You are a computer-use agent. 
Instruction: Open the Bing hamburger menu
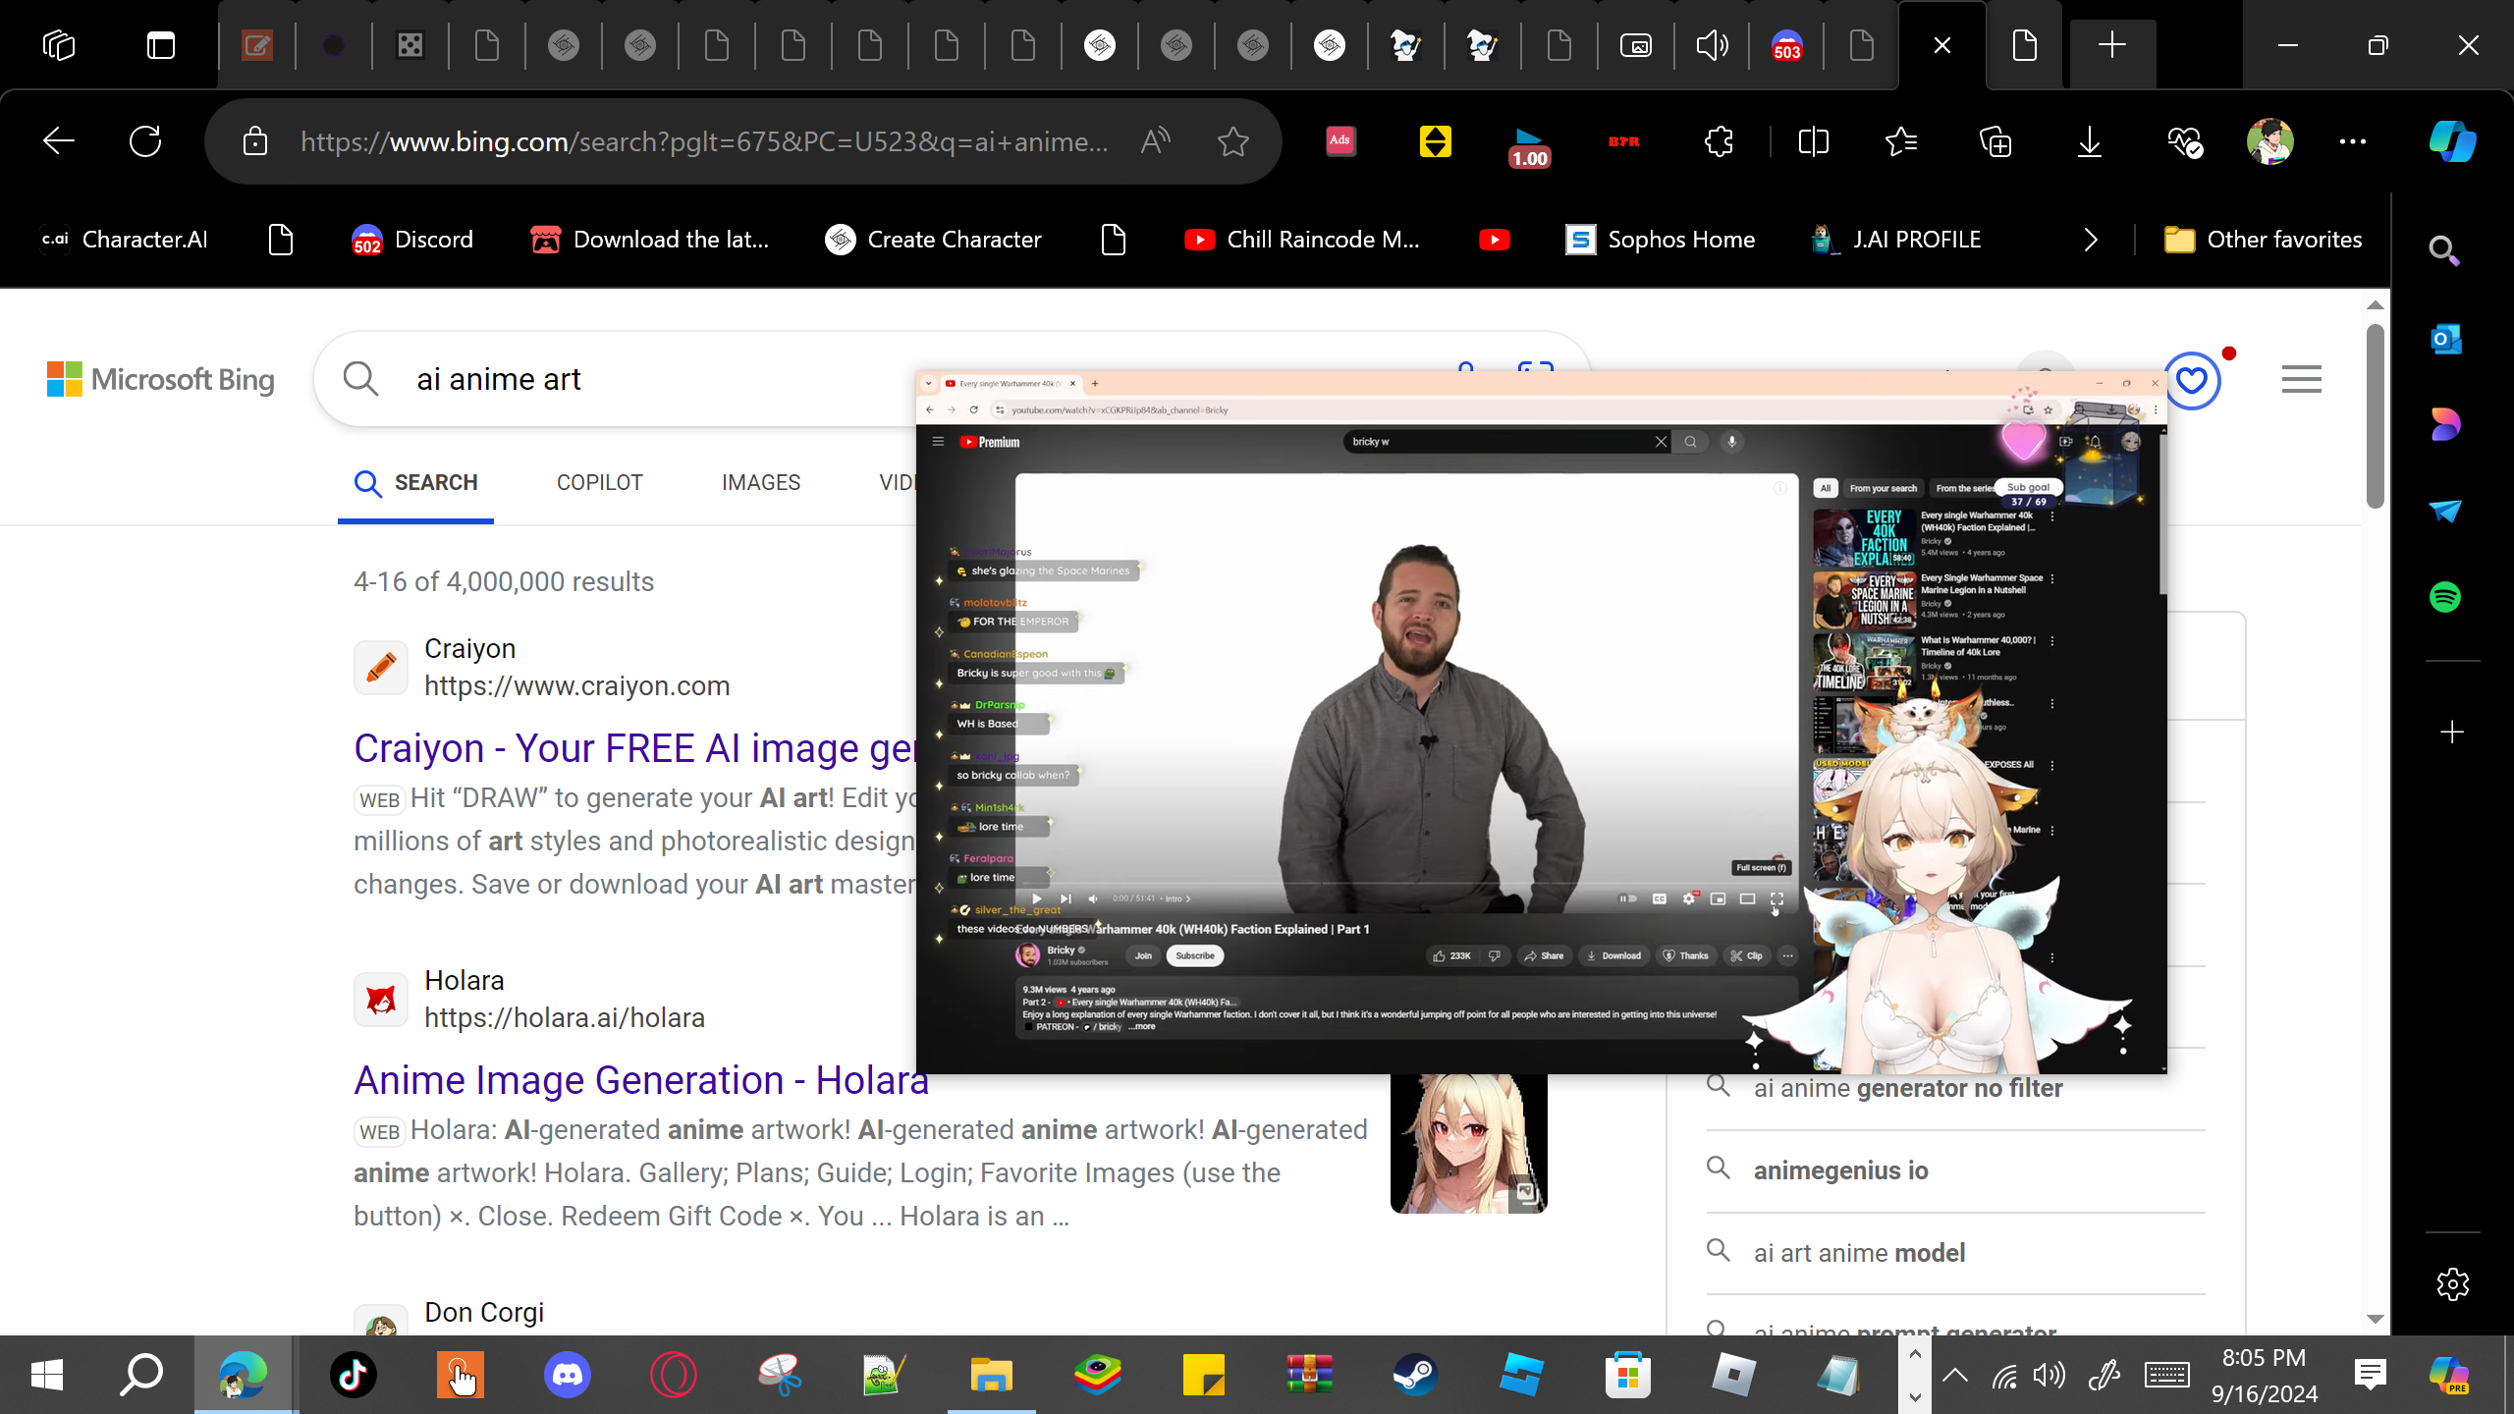click(2301, 379)
